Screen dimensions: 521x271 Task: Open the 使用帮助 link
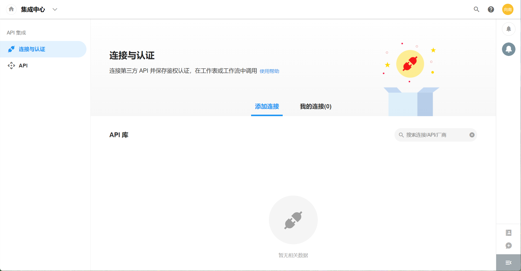(269, 71)
